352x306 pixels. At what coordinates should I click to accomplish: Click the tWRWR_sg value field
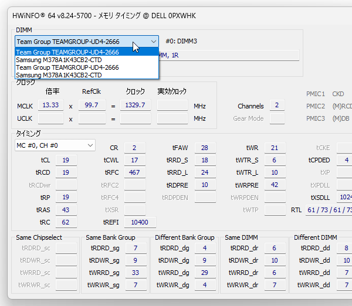click(x=136, y=285)
